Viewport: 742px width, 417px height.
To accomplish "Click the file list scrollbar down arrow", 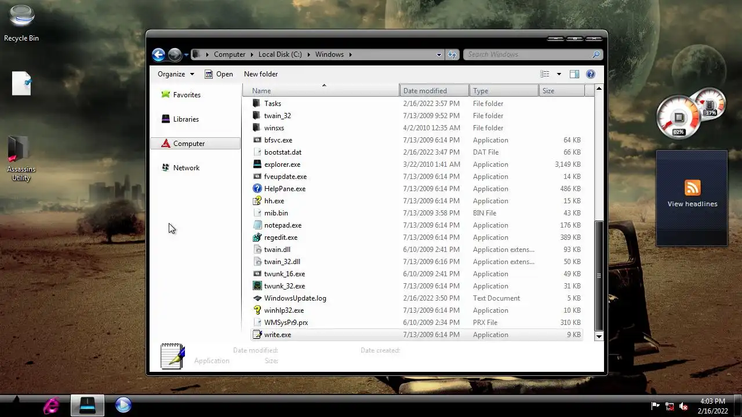I will tap(599, 336).
